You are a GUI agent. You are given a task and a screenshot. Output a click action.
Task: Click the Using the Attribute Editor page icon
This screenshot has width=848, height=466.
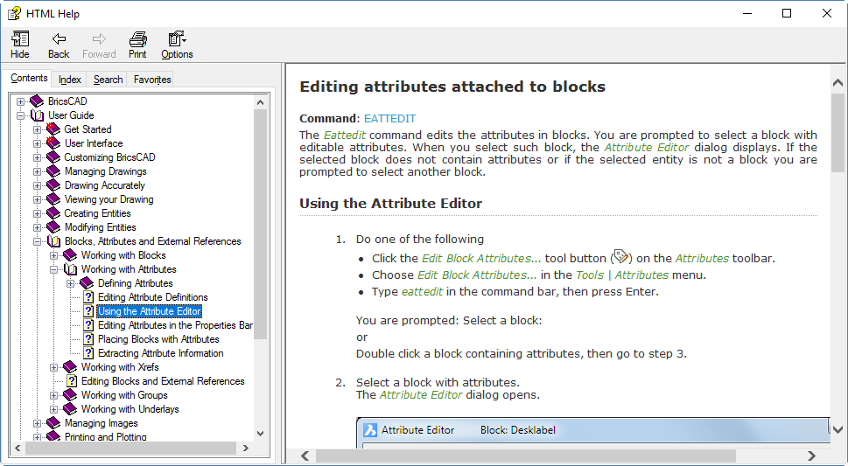coord(88,311)
